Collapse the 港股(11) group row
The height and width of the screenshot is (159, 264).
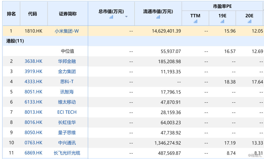pyautogui.click(x=15, y=41)
